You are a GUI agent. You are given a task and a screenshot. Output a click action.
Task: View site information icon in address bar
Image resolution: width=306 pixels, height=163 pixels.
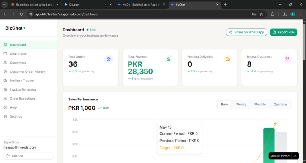pyautogui.click(x=31, y=14)
